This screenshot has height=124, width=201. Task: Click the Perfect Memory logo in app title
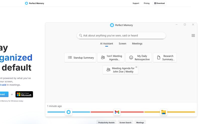(x=112, y=25)
